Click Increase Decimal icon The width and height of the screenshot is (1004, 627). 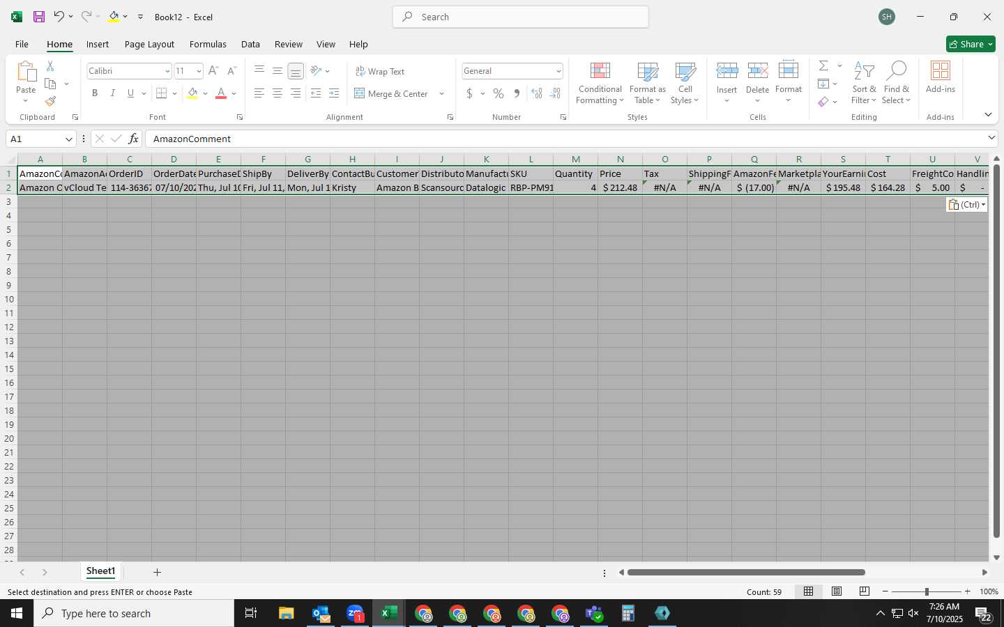pos(536,93)
